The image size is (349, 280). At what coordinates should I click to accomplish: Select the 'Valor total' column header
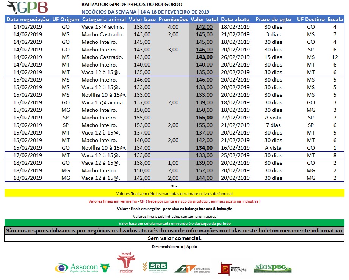[x=204, y=19]
